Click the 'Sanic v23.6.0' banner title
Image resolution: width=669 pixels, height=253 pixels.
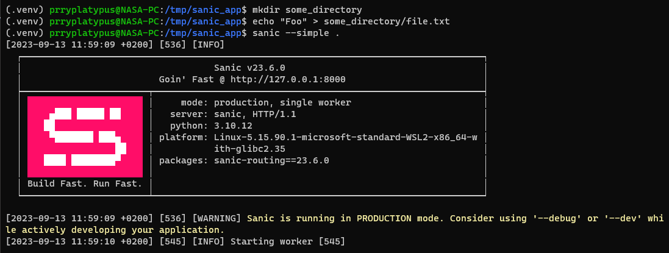pos(249,68)
